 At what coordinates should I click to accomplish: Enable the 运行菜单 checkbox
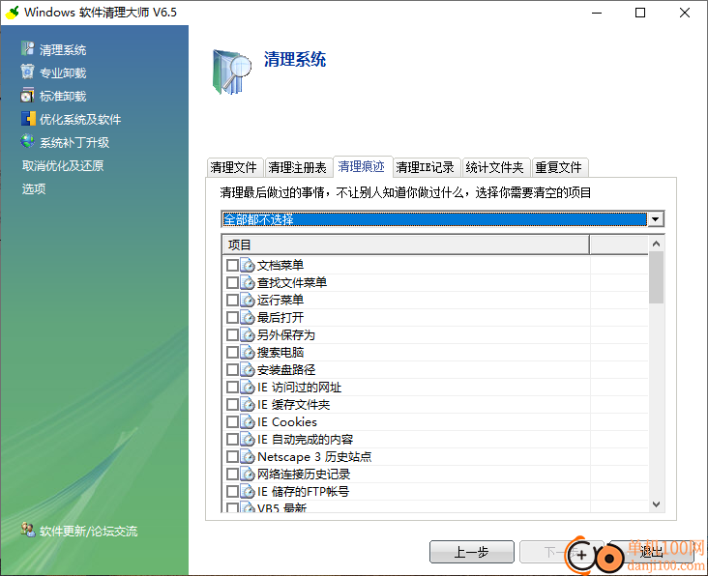(232, 300)
